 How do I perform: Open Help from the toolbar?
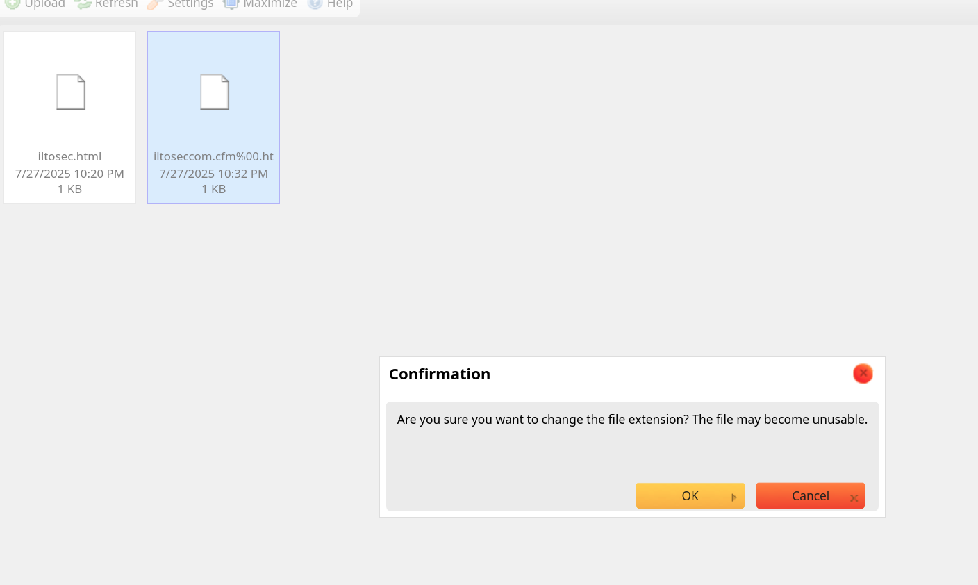[x=330, y=4]
